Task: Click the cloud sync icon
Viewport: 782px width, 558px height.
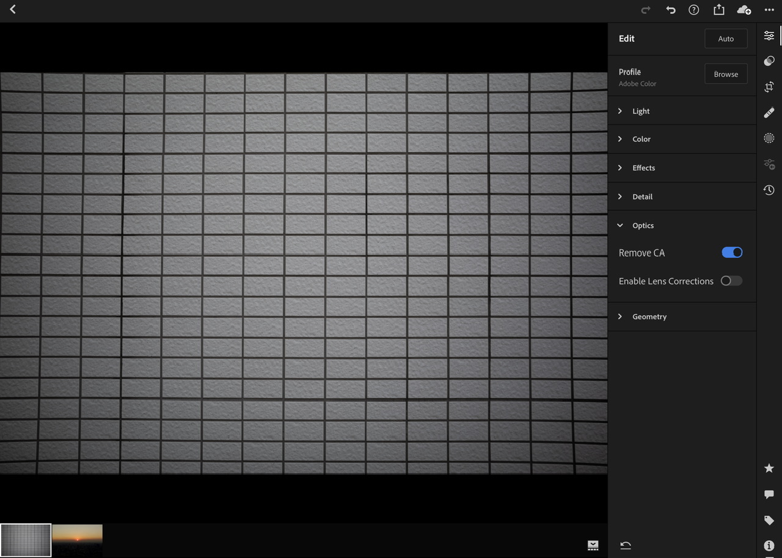Action: click(x=744, y=10)
